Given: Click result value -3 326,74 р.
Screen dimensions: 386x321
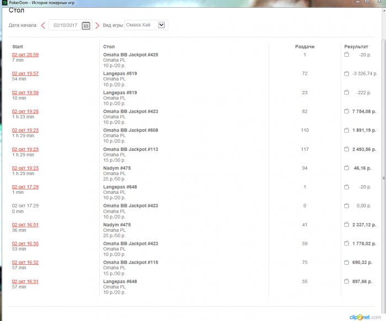Looking at the screenshot, I should click(364, 73).
